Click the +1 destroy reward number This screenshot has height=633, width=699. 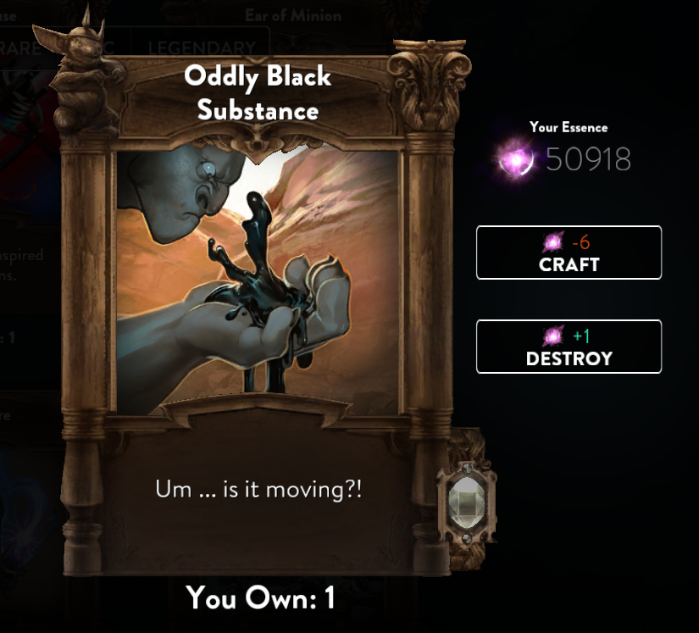[x=581, y=336]
